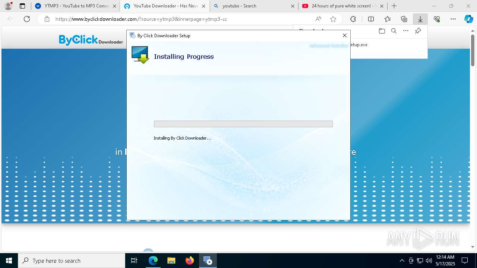This screenshot has height=268, width=477.
Task: Open the notification center icon
Action: coord(465,261)
